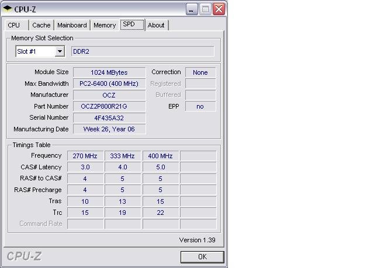Open the Slot #1 memory slot dropdown

tap(60, 51)
